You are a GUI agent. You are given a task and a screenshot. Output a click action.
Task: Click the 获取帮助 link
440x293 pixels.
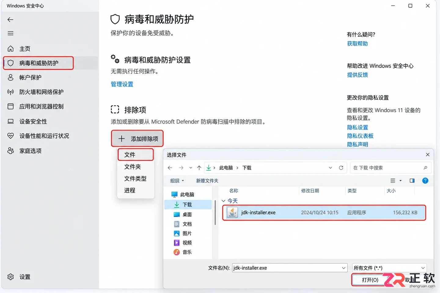(x=357, y=44)
